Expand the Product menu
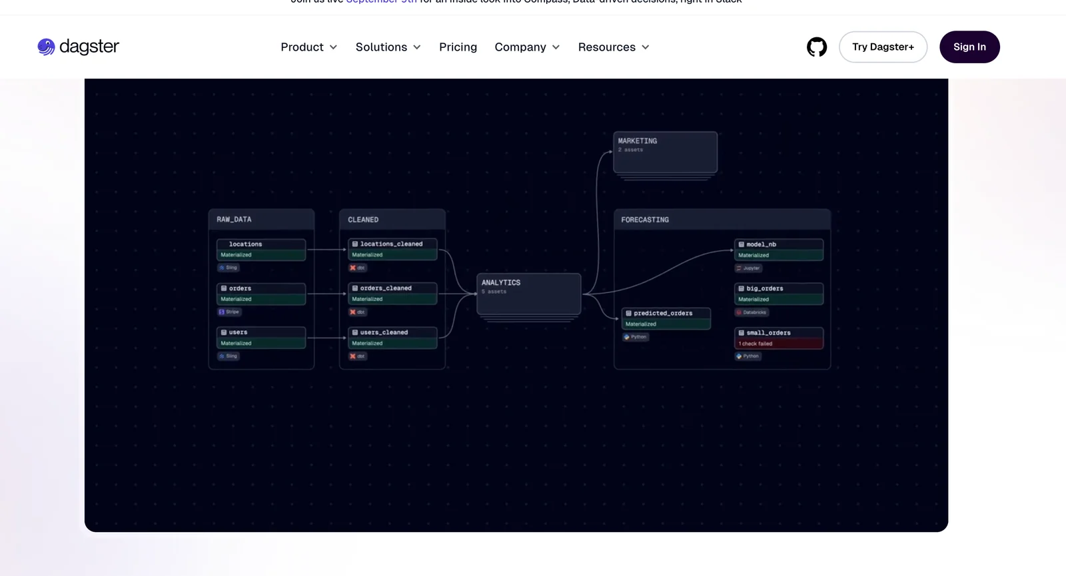 tap(309, 47)
